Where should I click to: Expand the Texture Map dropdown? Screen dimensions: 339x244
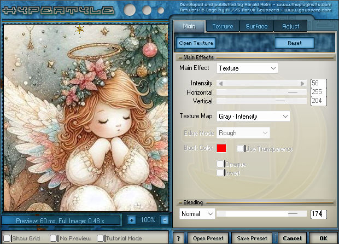253,117
